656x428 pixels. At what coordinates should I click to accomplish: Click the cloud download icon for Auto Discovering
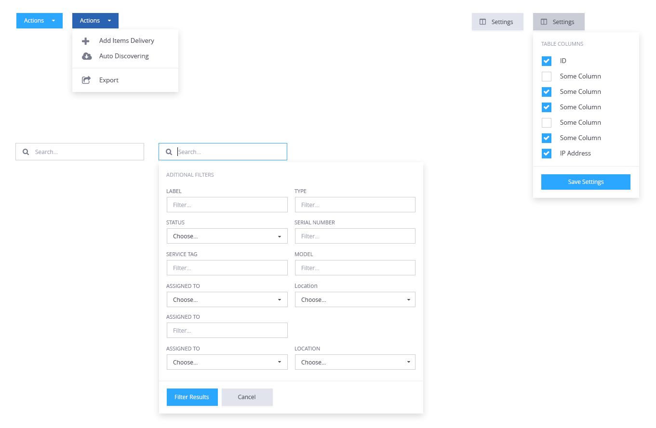pos(87,56)
